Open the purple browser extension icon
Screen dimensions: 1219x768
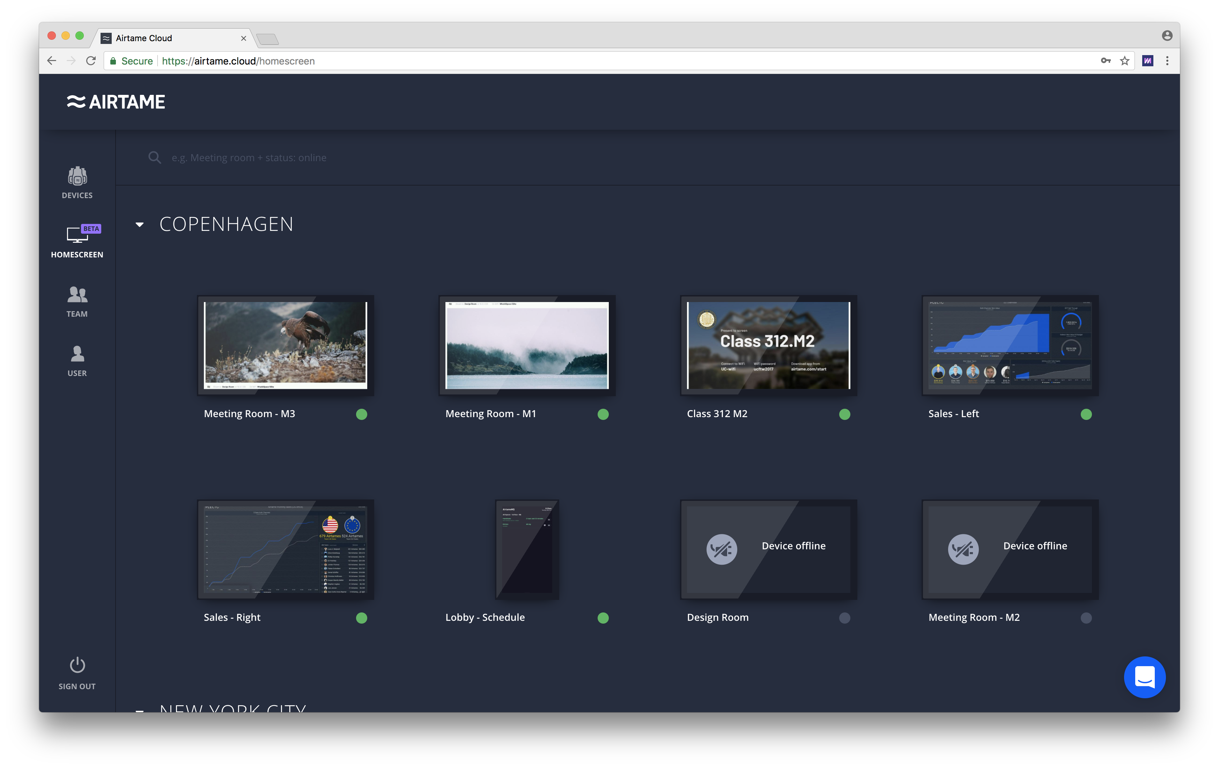(1148, 61)
